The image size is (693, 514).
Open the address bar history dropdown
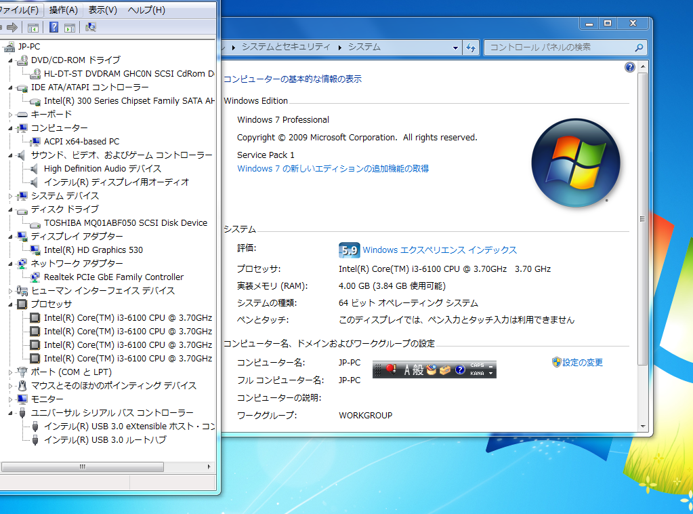(x=454, y=47)
